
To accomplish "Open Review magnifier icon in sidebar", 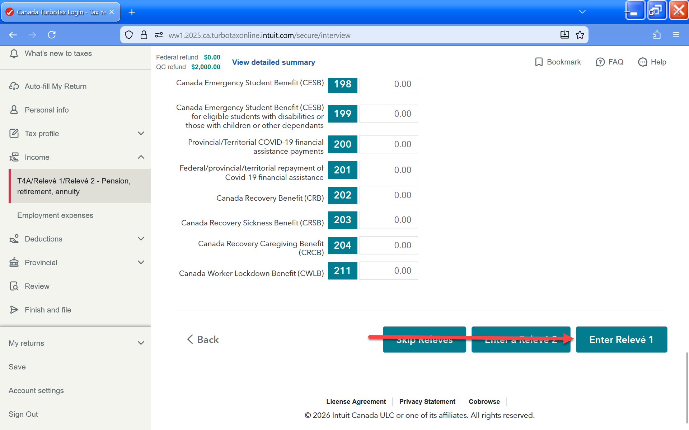I will 14,286.
